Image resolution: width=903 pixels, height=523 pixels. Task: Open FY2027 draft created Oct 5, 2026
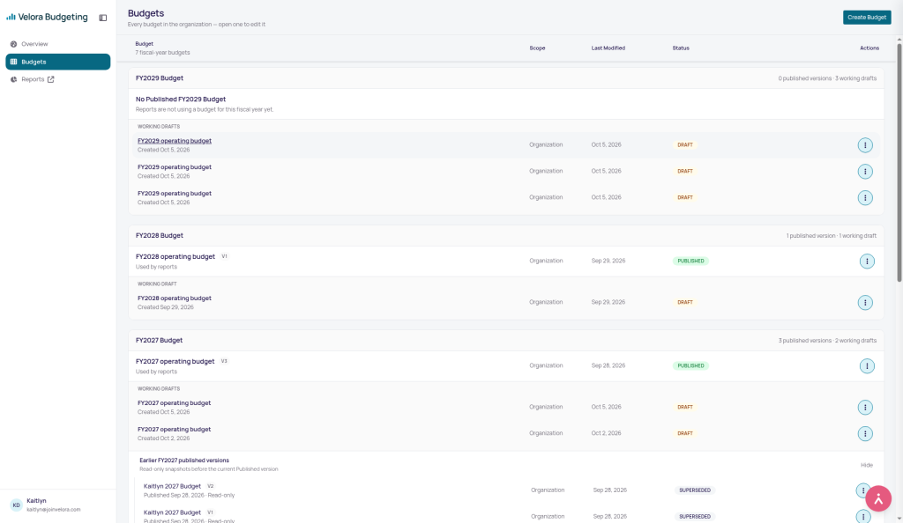point(174,403)
